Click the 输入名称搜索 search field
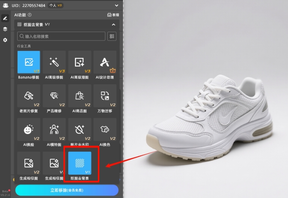The image size is (288, 198). click(61, 36)
